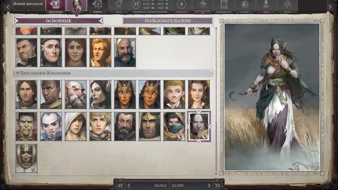This screenshot has width=338, height=190.
Task: Pick the stern horned tiefling with gold headpiece
Action: 125,94
